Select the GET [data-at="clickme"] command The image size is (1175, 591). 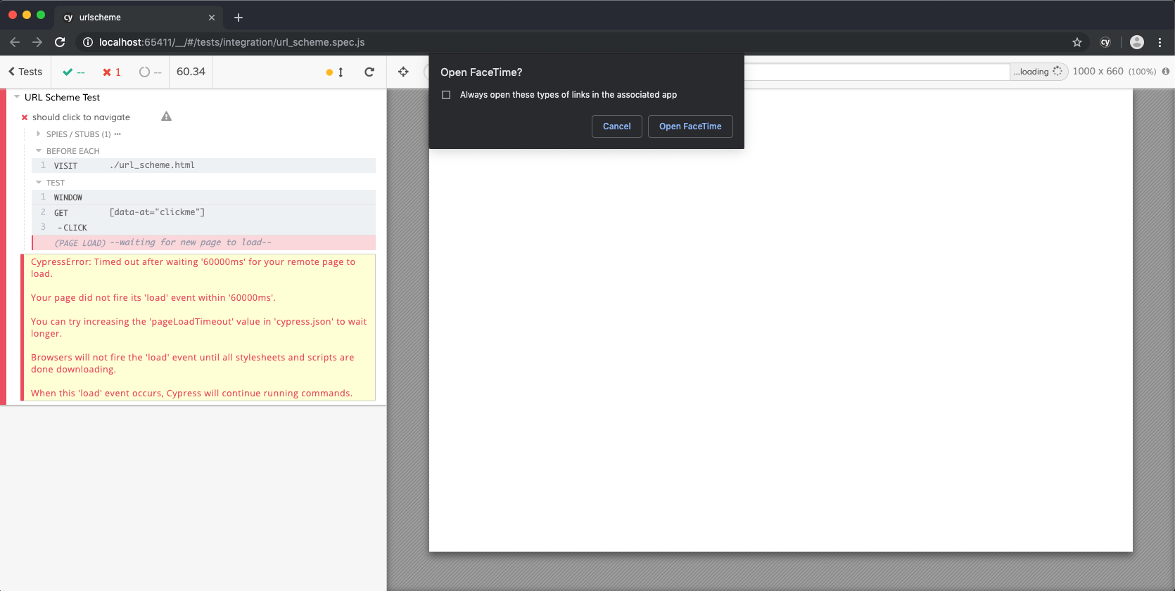pos(203,212)
